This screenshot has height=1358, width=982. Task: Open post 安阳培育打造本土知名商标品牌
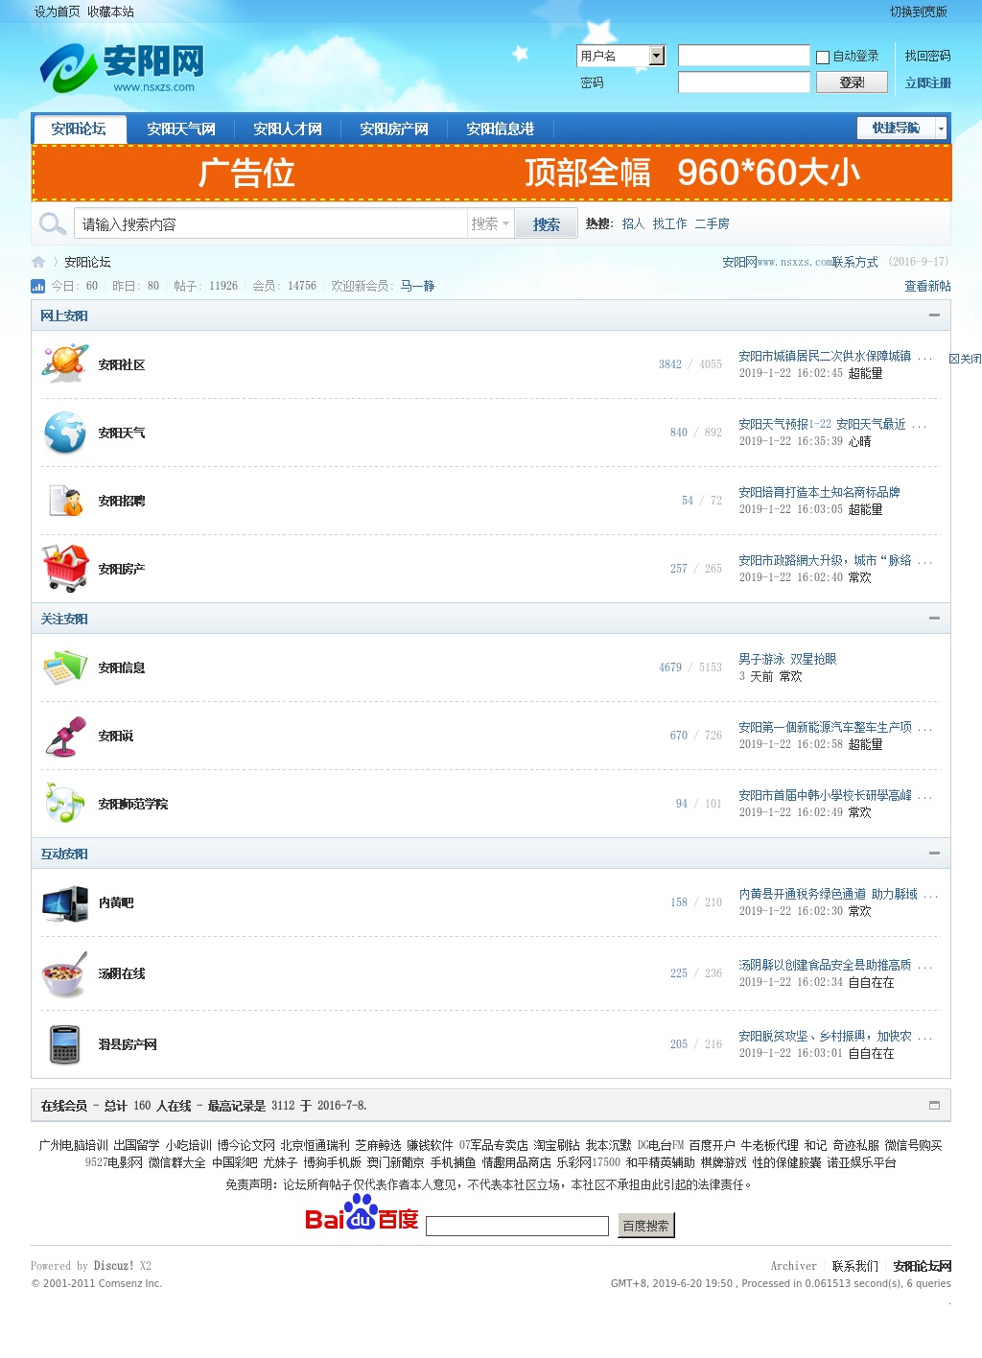pos(819,492)
